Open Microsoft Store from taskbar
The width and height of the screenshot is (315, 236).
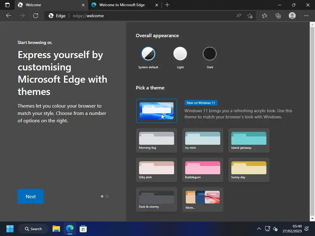click(x=83, y=229)
